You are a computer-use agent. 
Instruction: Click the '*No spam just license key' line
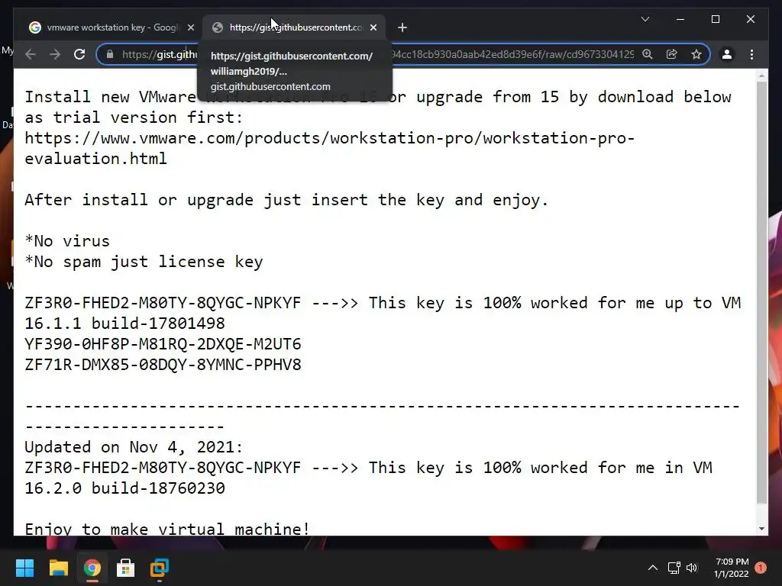click(x=144, y=262)
